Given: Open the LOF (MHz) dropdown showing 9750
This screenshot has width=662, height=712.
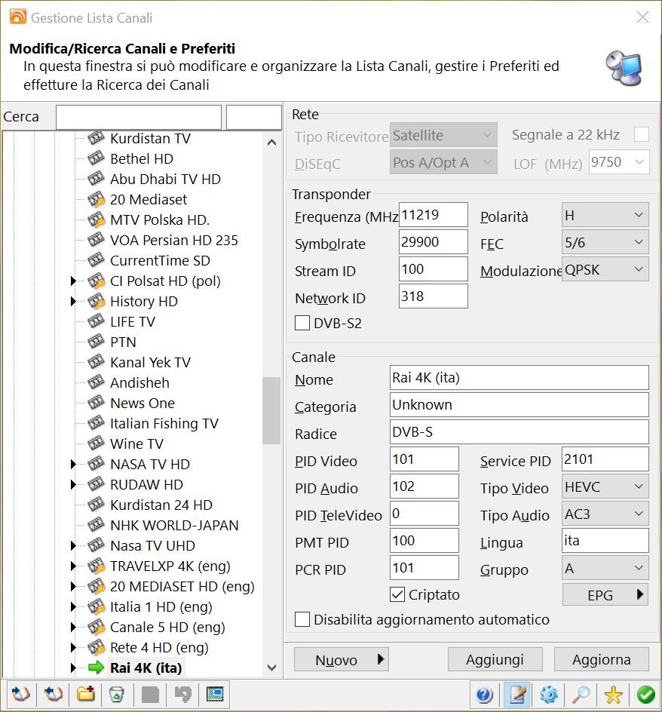Looking at the screenshot, I should (619, 161).
